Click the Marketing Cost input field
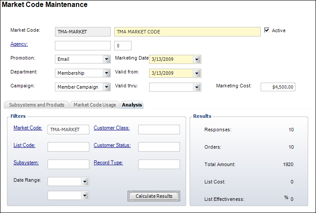The width and height of the screenshot is (316, 213). tap(278, 87)
